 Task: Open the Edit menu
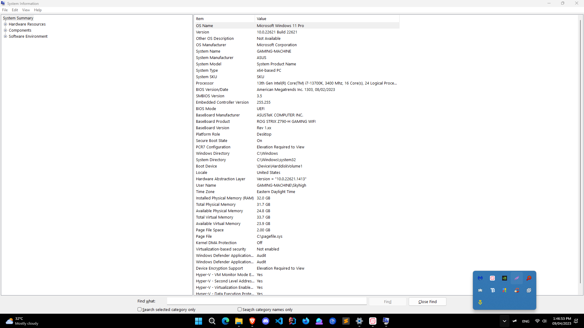15,10
